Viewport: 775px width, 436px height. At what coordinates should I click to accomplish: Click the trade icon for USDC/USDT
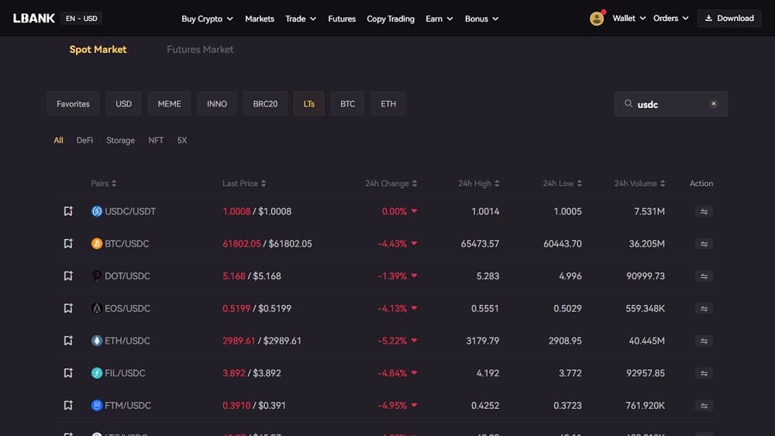point(704,211)
